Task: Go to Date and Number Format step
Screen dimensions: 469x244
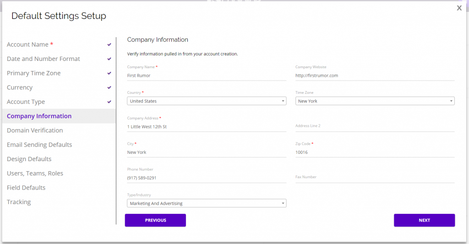Action: tap(59, 59)
